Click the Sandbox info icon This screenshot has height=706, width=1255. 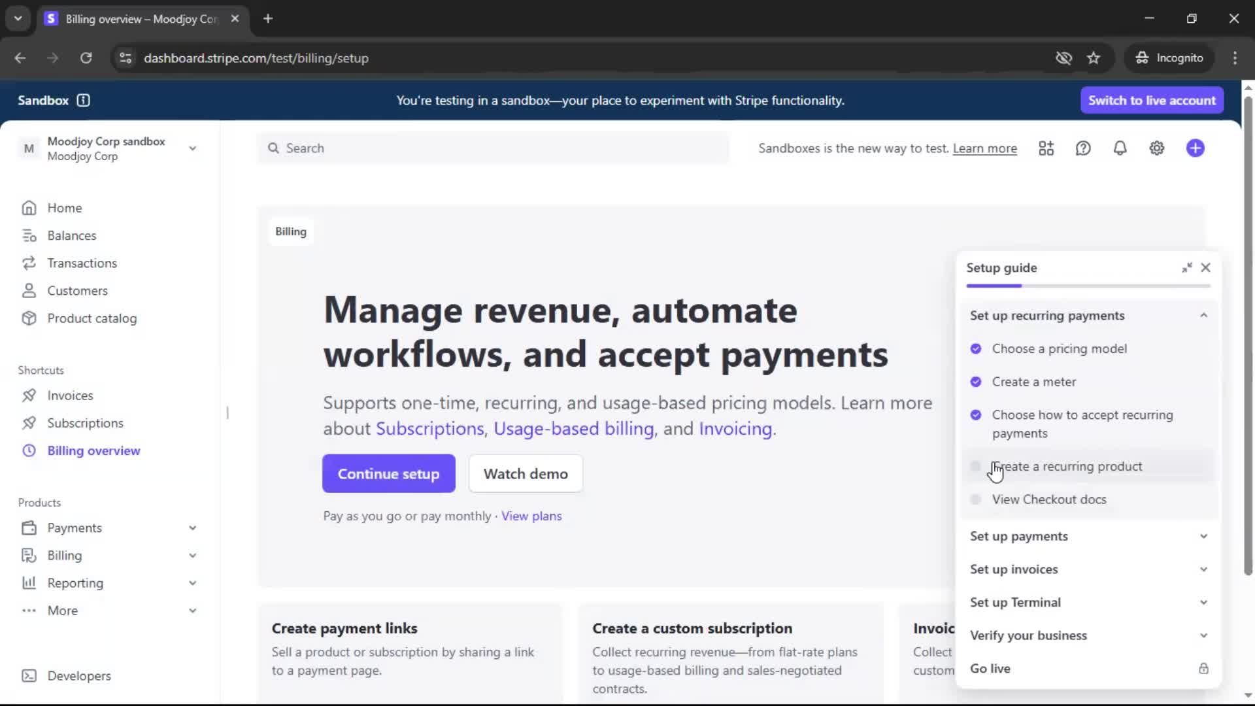coord(83,100)
